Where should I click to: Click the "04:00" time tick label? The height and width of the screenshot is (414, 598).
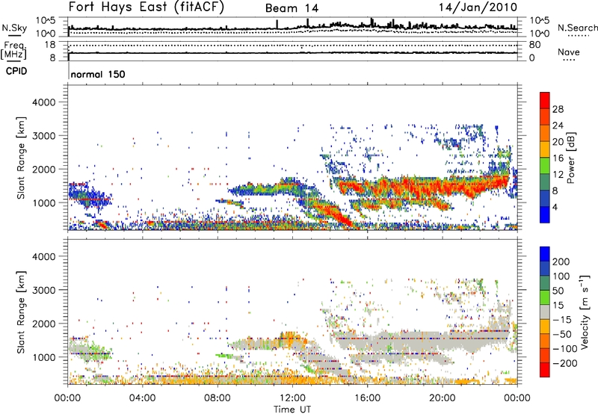click(x=143, y=398)
